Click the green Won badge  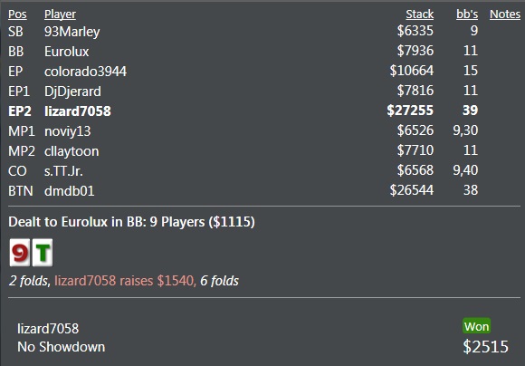[x=476, y=326]
